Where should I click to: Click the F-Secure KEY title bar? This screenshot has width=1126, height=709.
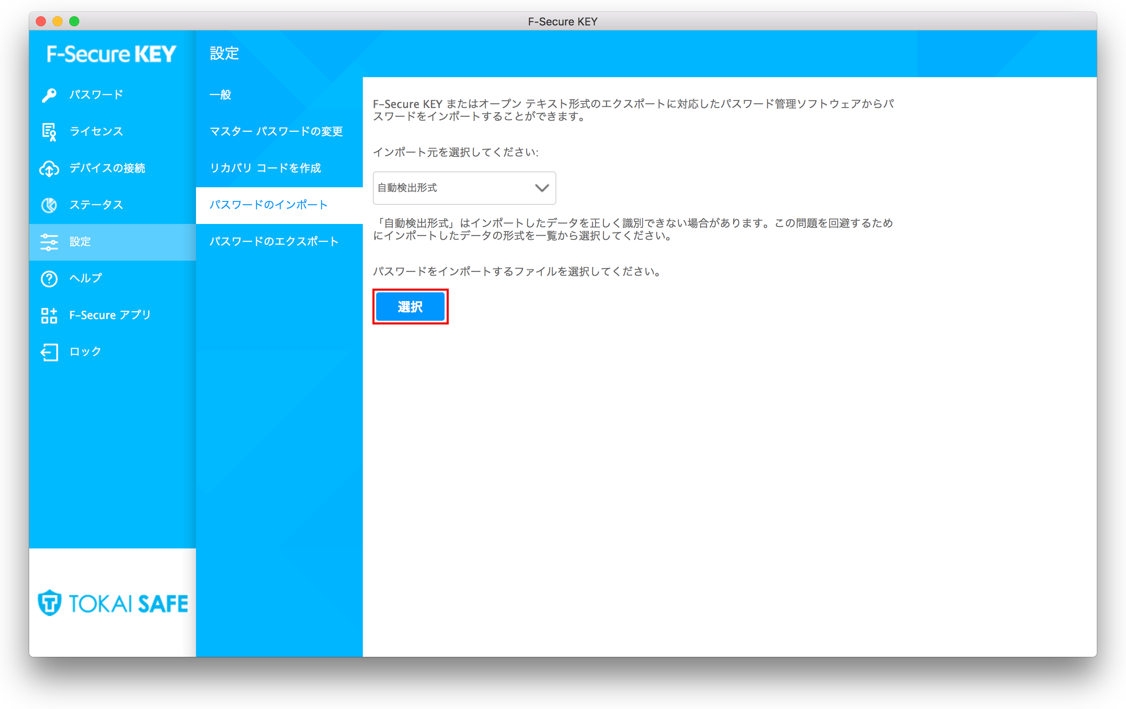(x=563, y=21)
